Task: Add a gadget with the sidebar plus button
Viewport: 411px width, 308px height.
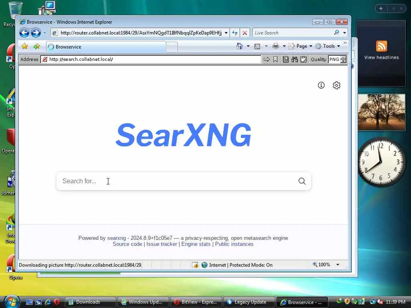Action: click(381, 8)
